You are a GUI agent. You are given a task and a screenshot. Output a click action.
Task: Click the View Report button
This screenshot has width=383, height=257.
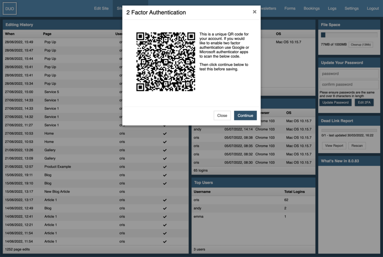(x=334, y=146)
